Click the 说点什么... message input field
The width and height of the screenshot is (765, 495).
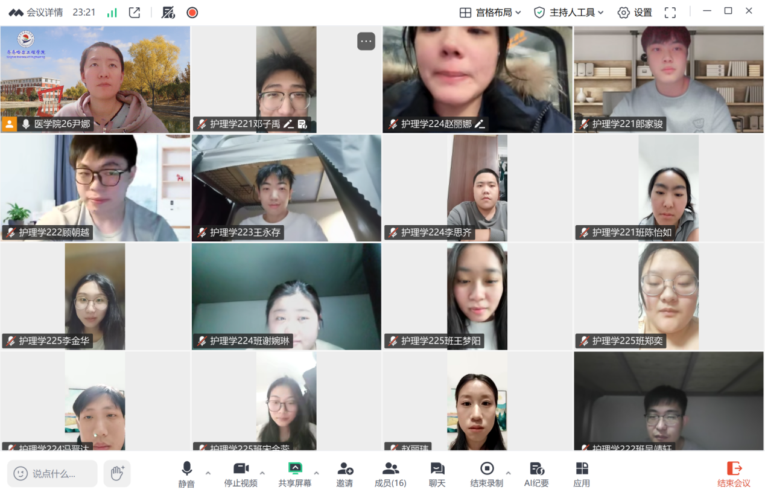tap(52, 474)
